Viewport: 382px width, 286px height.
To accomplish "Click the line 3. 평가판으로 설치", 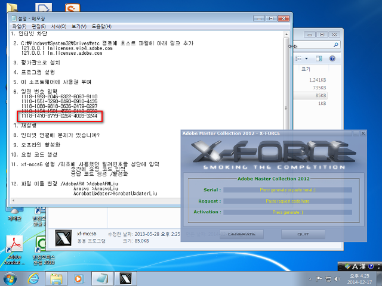I will [36, 63].
